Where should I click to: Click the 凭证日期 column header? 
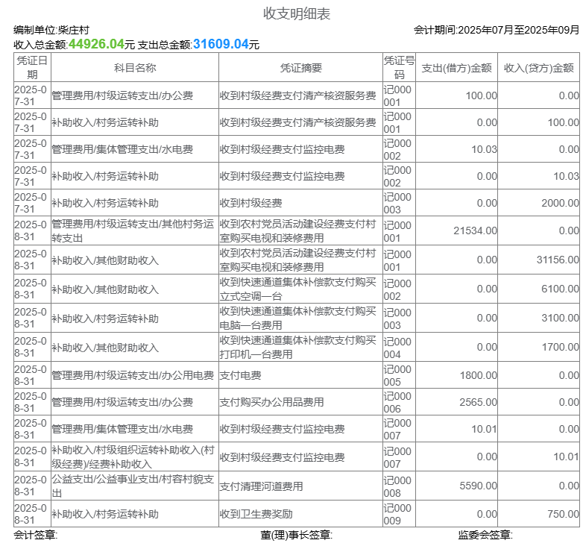coord(32,67)
